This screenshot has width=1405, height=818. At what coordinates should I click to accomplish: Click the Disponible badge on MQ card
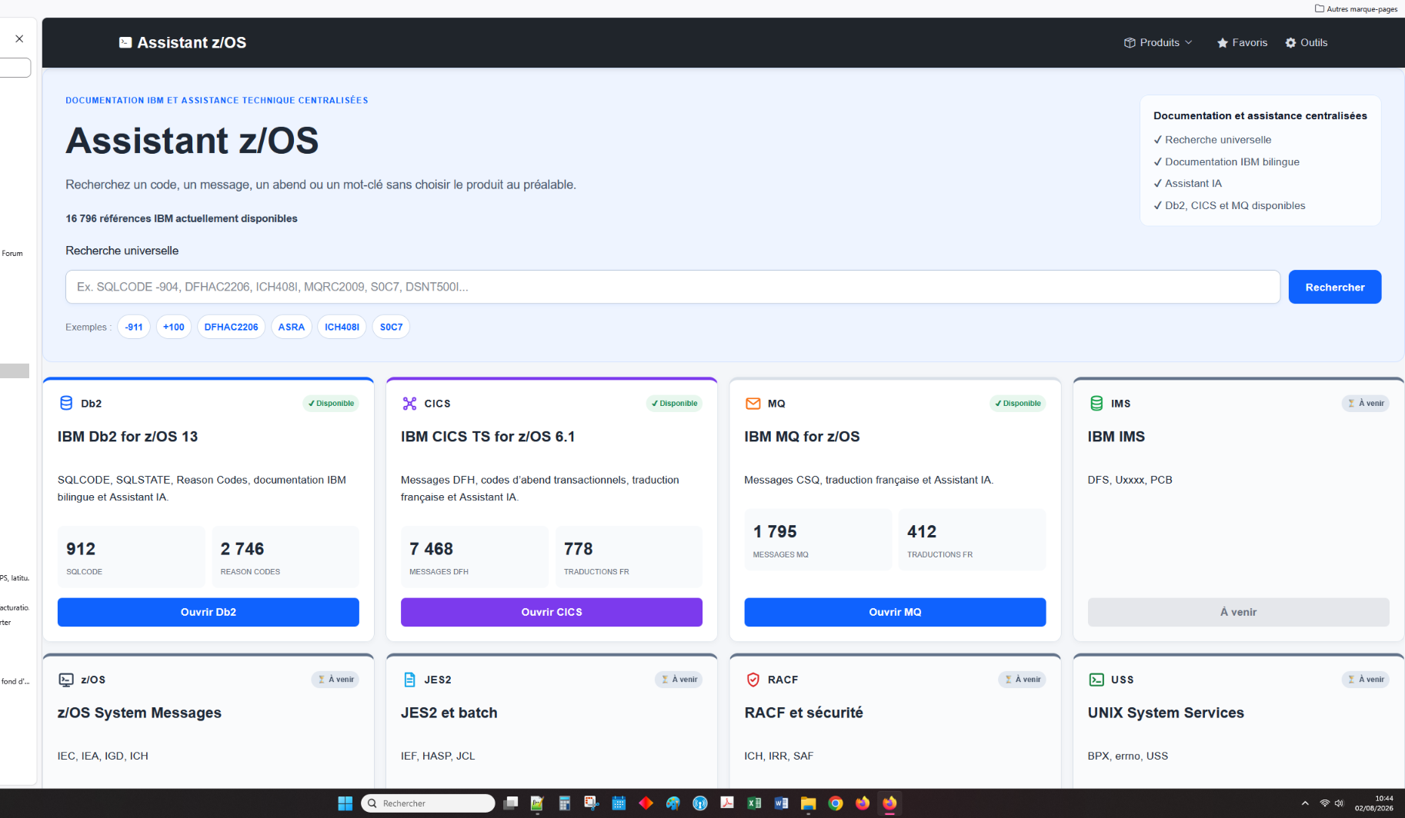point(1018,403)
